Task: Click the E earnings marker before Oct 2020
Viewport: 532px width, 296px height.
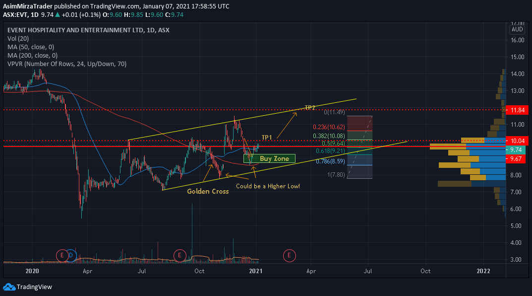Action: point(179,255)
